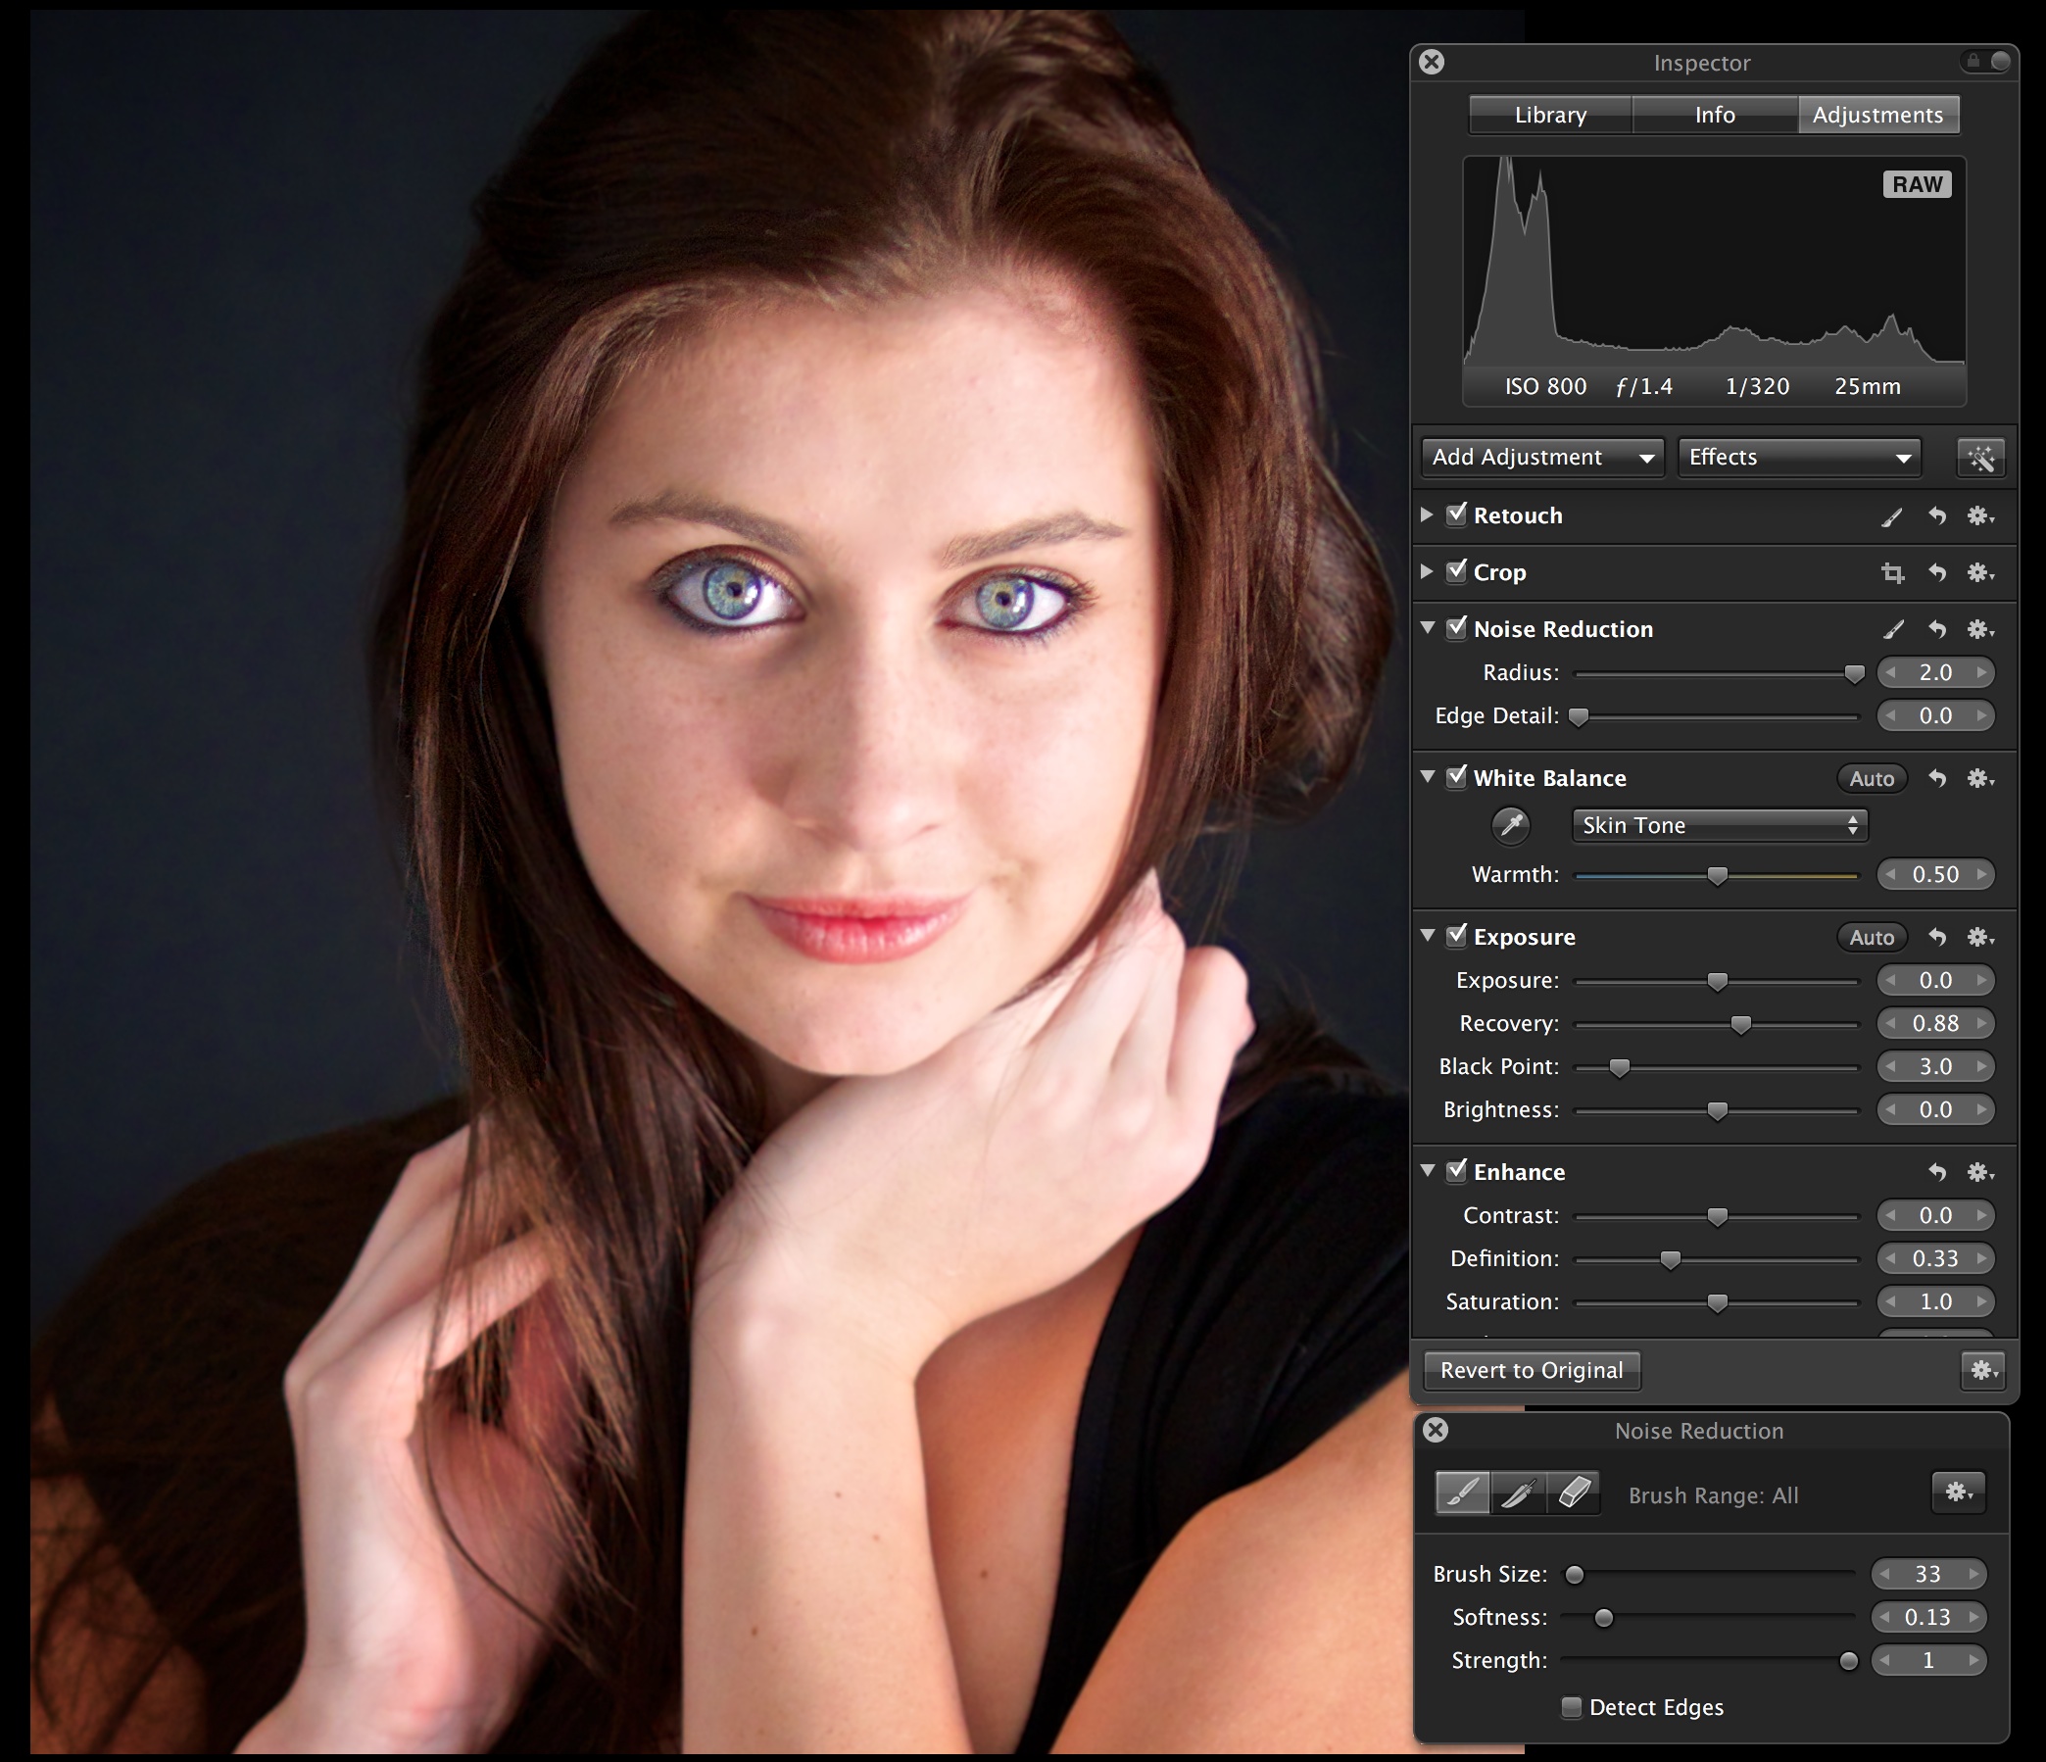Enable the Detect Edges checkbox
The width and height of the screenshot is (2046, 1762).
(1571, 1708)
